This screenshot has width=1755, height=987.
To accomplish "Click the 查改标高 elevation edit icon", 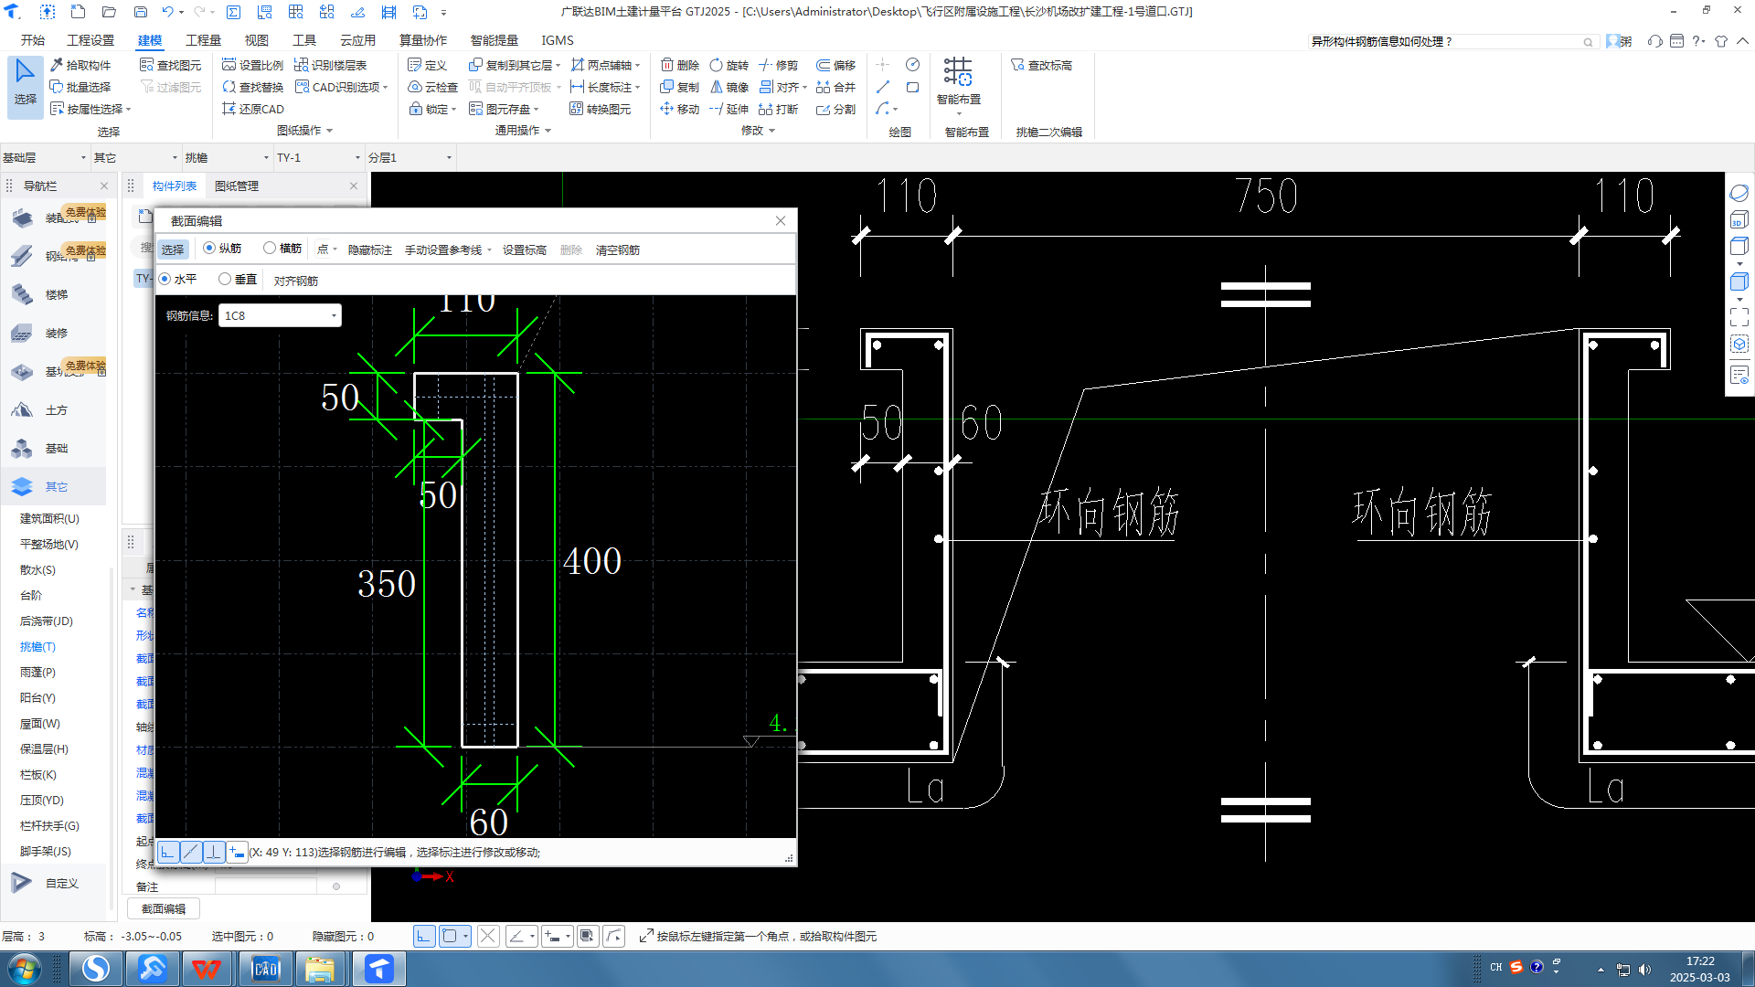I will click(1017, 65).
